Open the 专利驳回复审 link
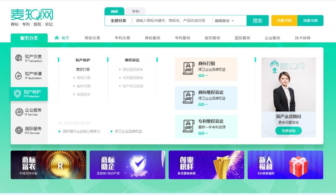The image size is (336, 195). tap(133, 78)
